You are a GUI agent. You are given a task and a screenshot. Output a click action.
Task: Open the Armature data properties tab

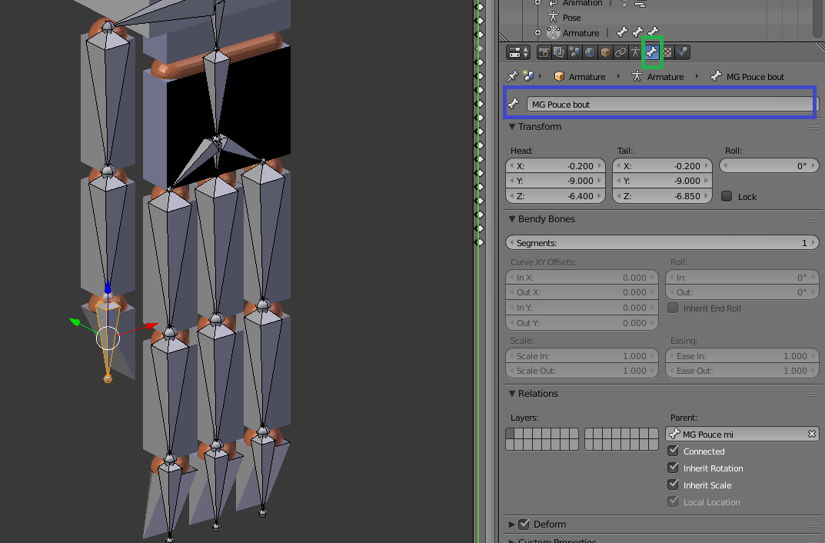pyautogui.click(x=636, y=52)
